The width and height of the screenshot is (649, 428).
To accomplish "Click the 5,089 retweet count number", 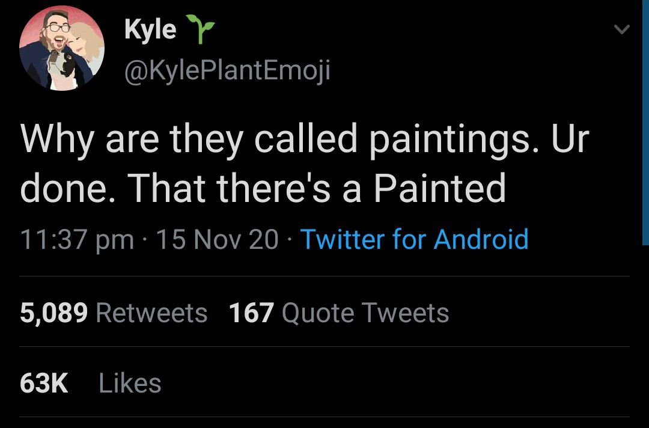I will [x=54, y=313].
